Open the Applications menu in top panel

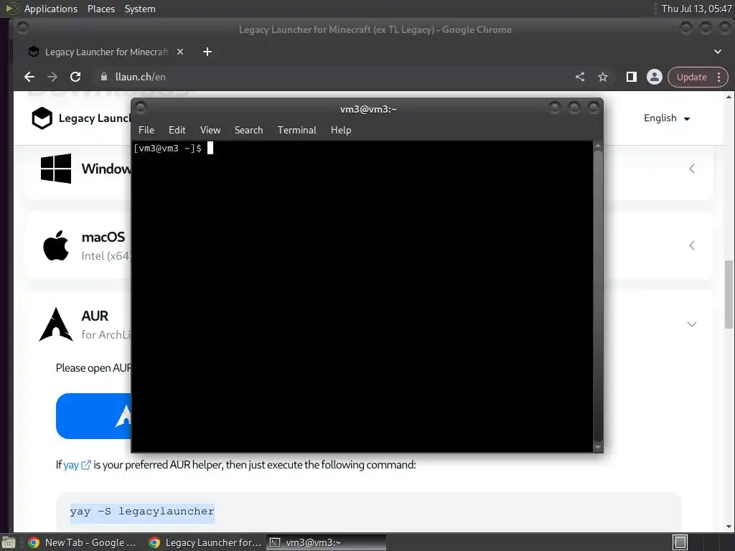coord(51,9)
